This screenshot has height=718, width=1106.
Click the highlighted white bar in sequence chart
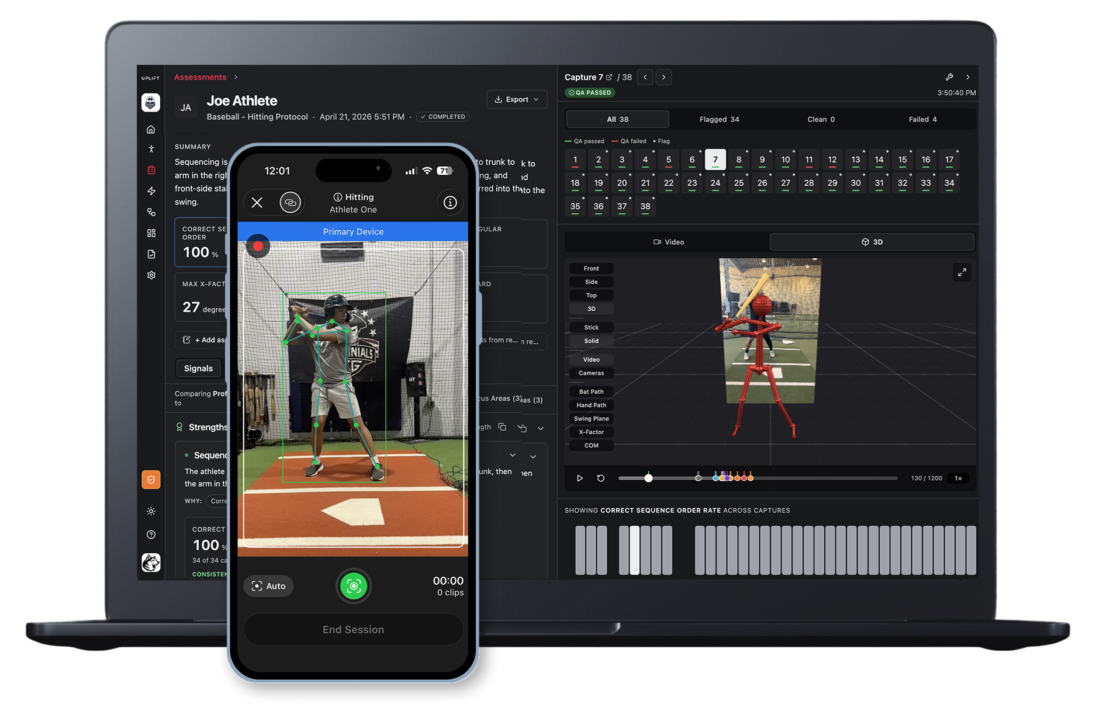click(x=634, y=550)
